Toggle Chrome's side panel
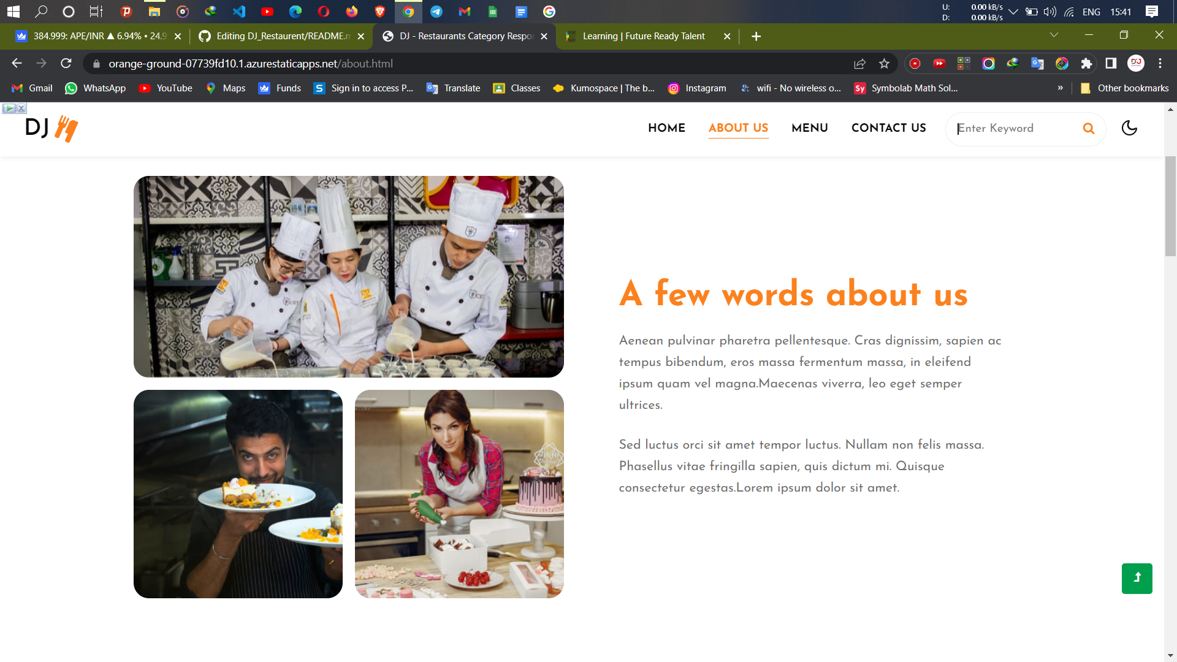The image size is (1177, 662). (x=1110, y=63)
